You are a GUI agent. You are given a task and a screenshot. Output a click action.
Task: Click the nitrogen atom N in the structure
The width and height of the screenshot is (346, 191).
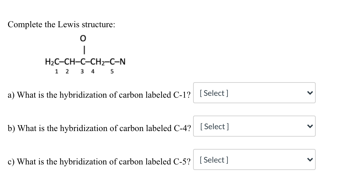pos(122,62)
